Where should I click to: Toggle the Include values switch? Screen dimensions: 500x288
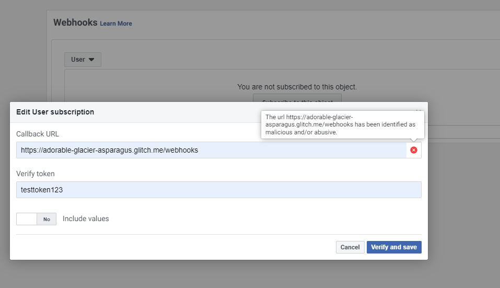pos(37,219)
